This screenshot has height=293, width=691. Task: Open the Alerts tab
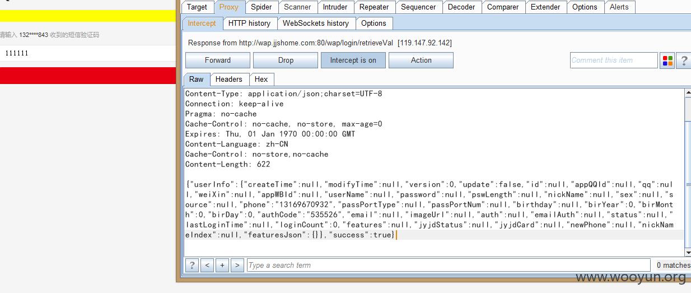point(619,7)
